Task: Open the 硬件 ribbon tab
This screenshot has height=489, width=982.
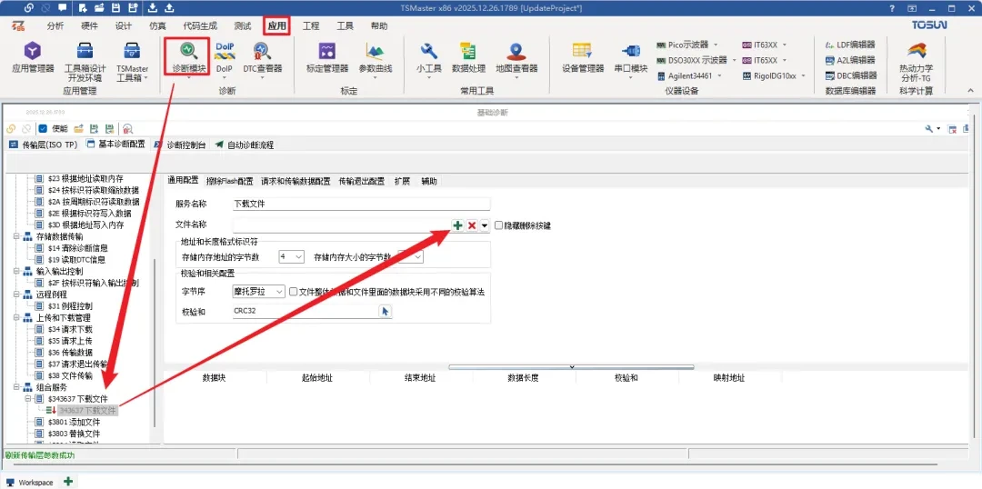Action: (89, 26)
